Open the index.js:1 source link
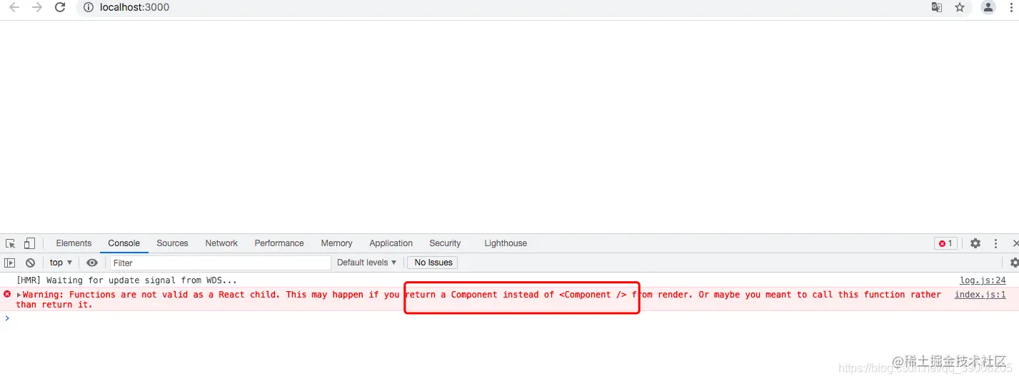Screen dimensions: 1019x381 [x=980, y=295]
